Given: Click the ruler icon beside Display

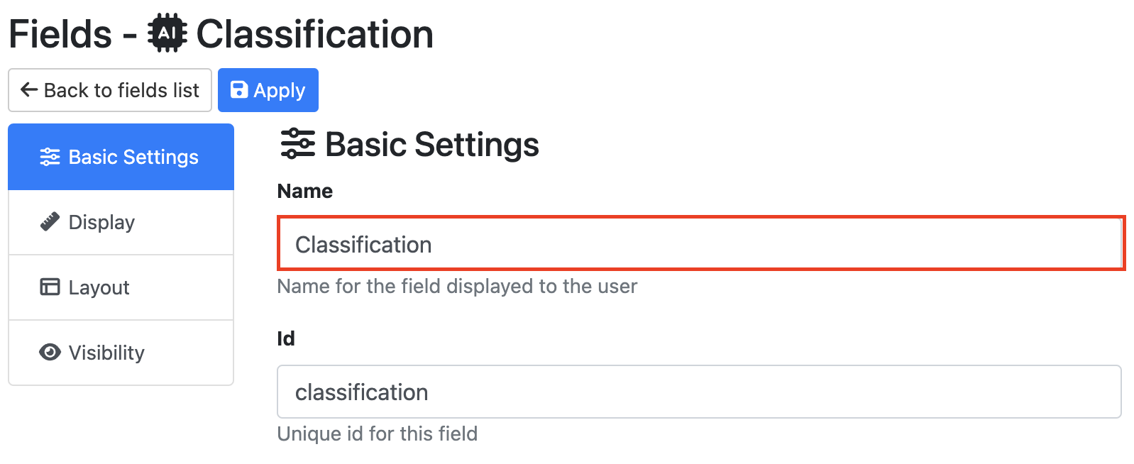Looking at the screenshot, I should click(50, 222).
